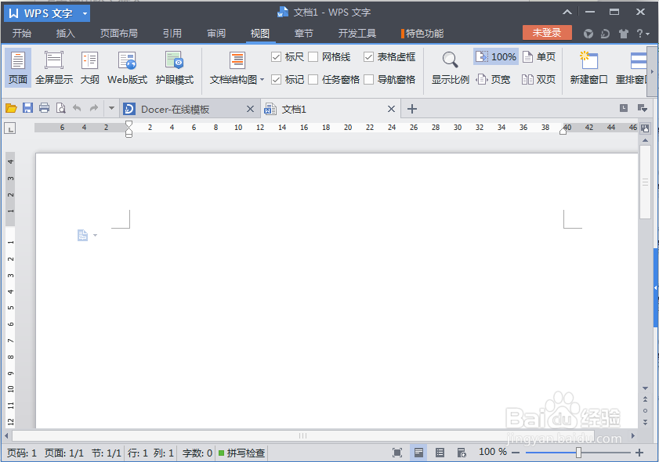This screenshot has height=462, width=659.
Task: Click 新建窗口 new window icon
Action: [588, 67]
